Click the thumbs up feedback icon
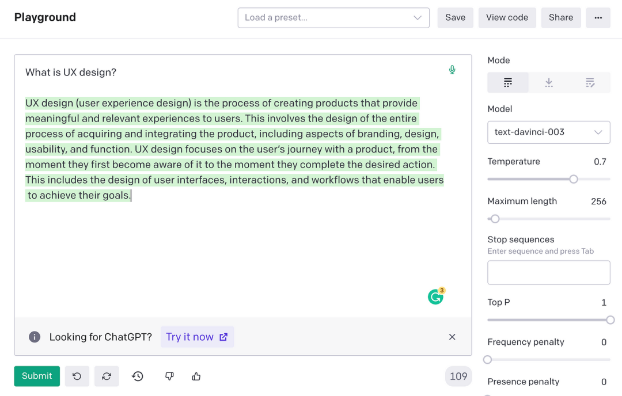 tap(196, 376)
